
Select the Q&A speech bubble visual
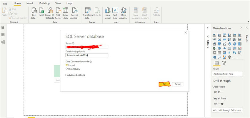(x=219, y=57)
